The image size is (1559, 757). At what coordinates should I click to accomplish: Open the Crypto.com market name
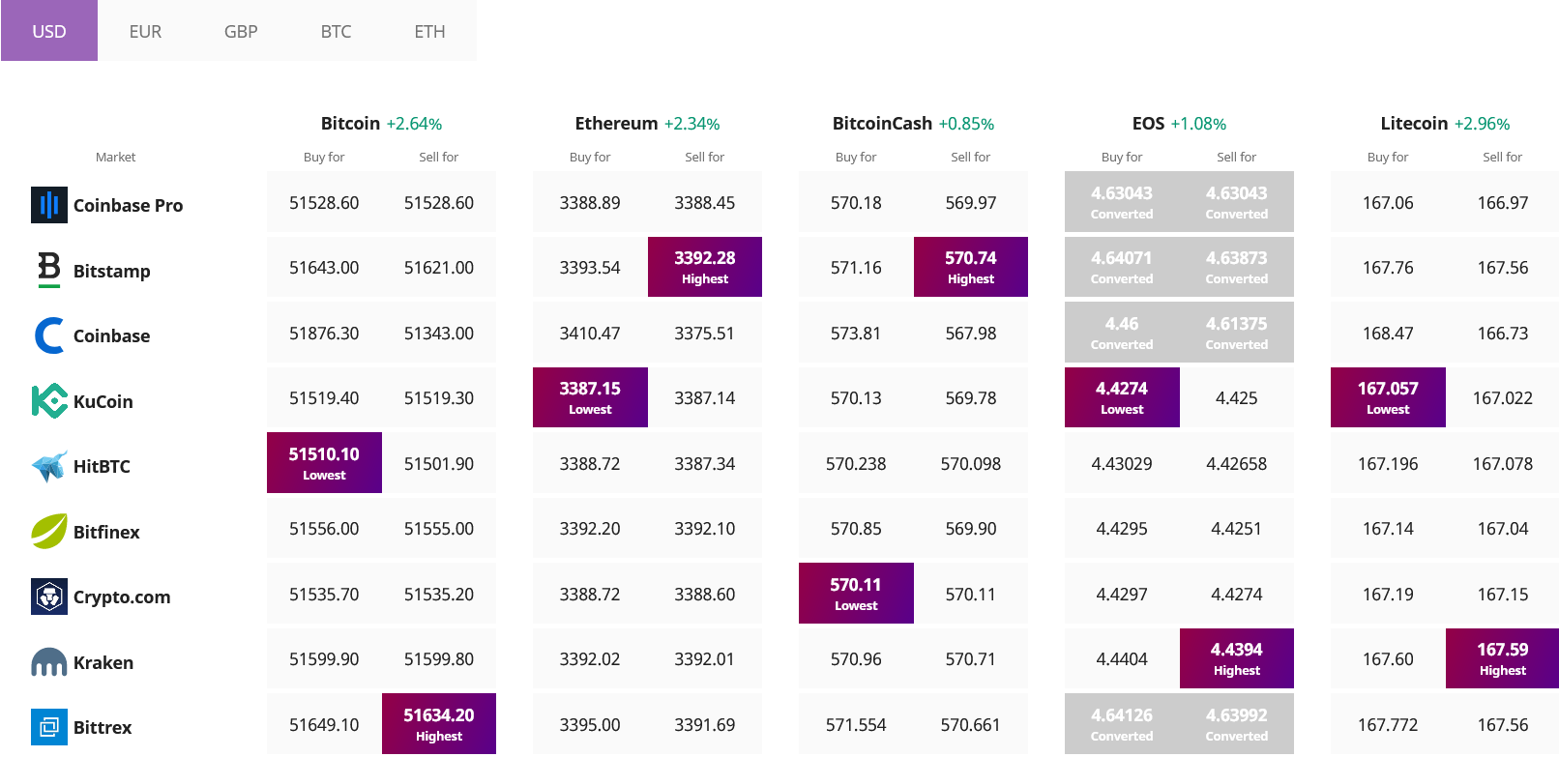coord(122,597)
